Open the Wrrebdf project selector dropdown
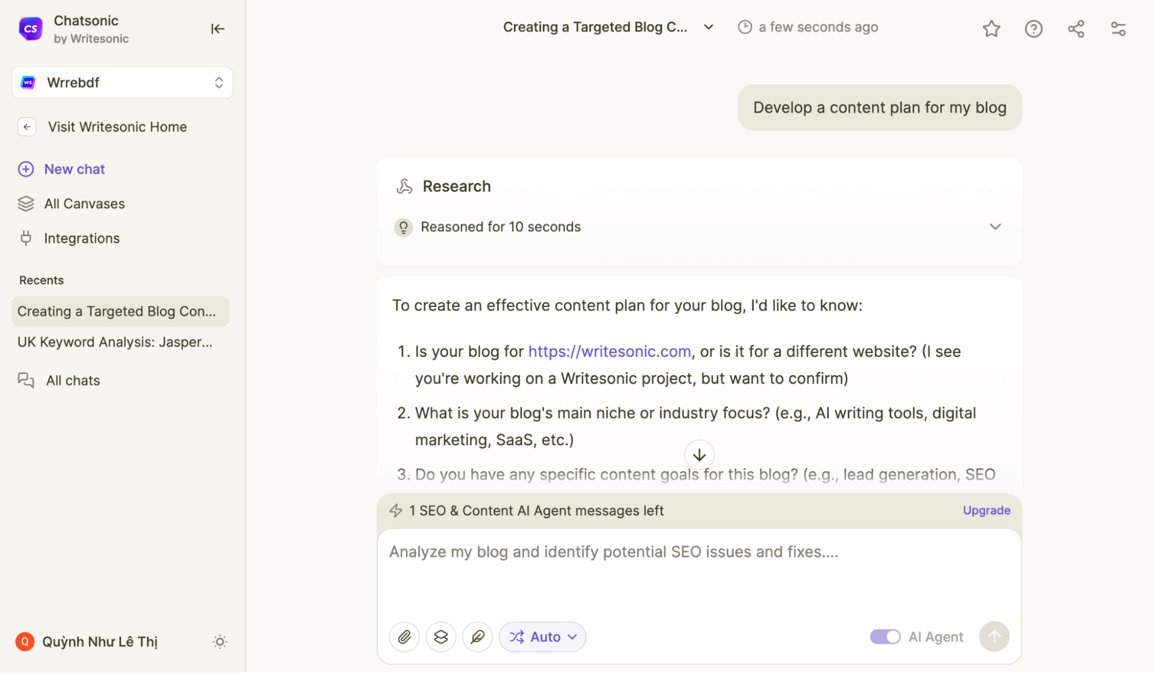Screen dimensions: 1153x673 122,82
